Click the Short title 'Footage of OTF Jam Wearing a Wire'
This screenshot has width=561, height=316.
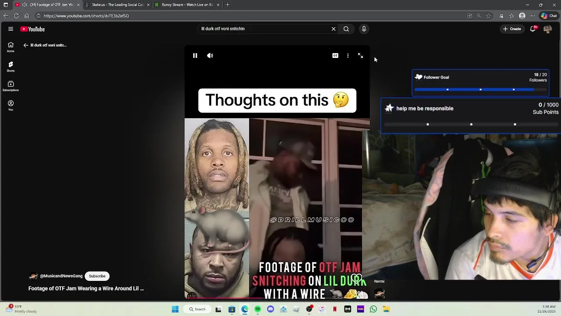coord(86,288)
